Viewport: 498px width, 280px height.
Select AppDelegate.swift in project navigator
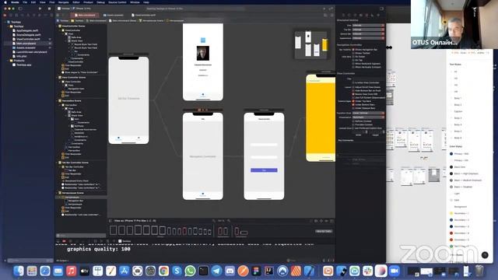click(x=27, y=30)
